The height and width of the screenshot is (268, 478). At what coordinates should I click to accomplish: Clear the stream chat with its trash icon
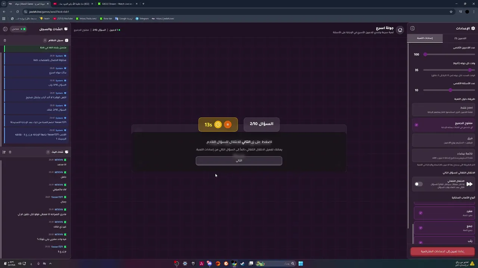coord(10,152)
